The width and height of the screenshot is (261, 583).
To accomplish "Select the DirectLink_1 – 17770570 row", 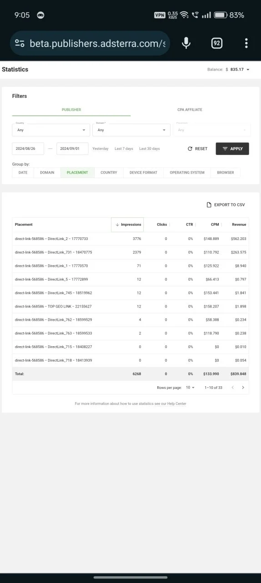I will [130, 266].
